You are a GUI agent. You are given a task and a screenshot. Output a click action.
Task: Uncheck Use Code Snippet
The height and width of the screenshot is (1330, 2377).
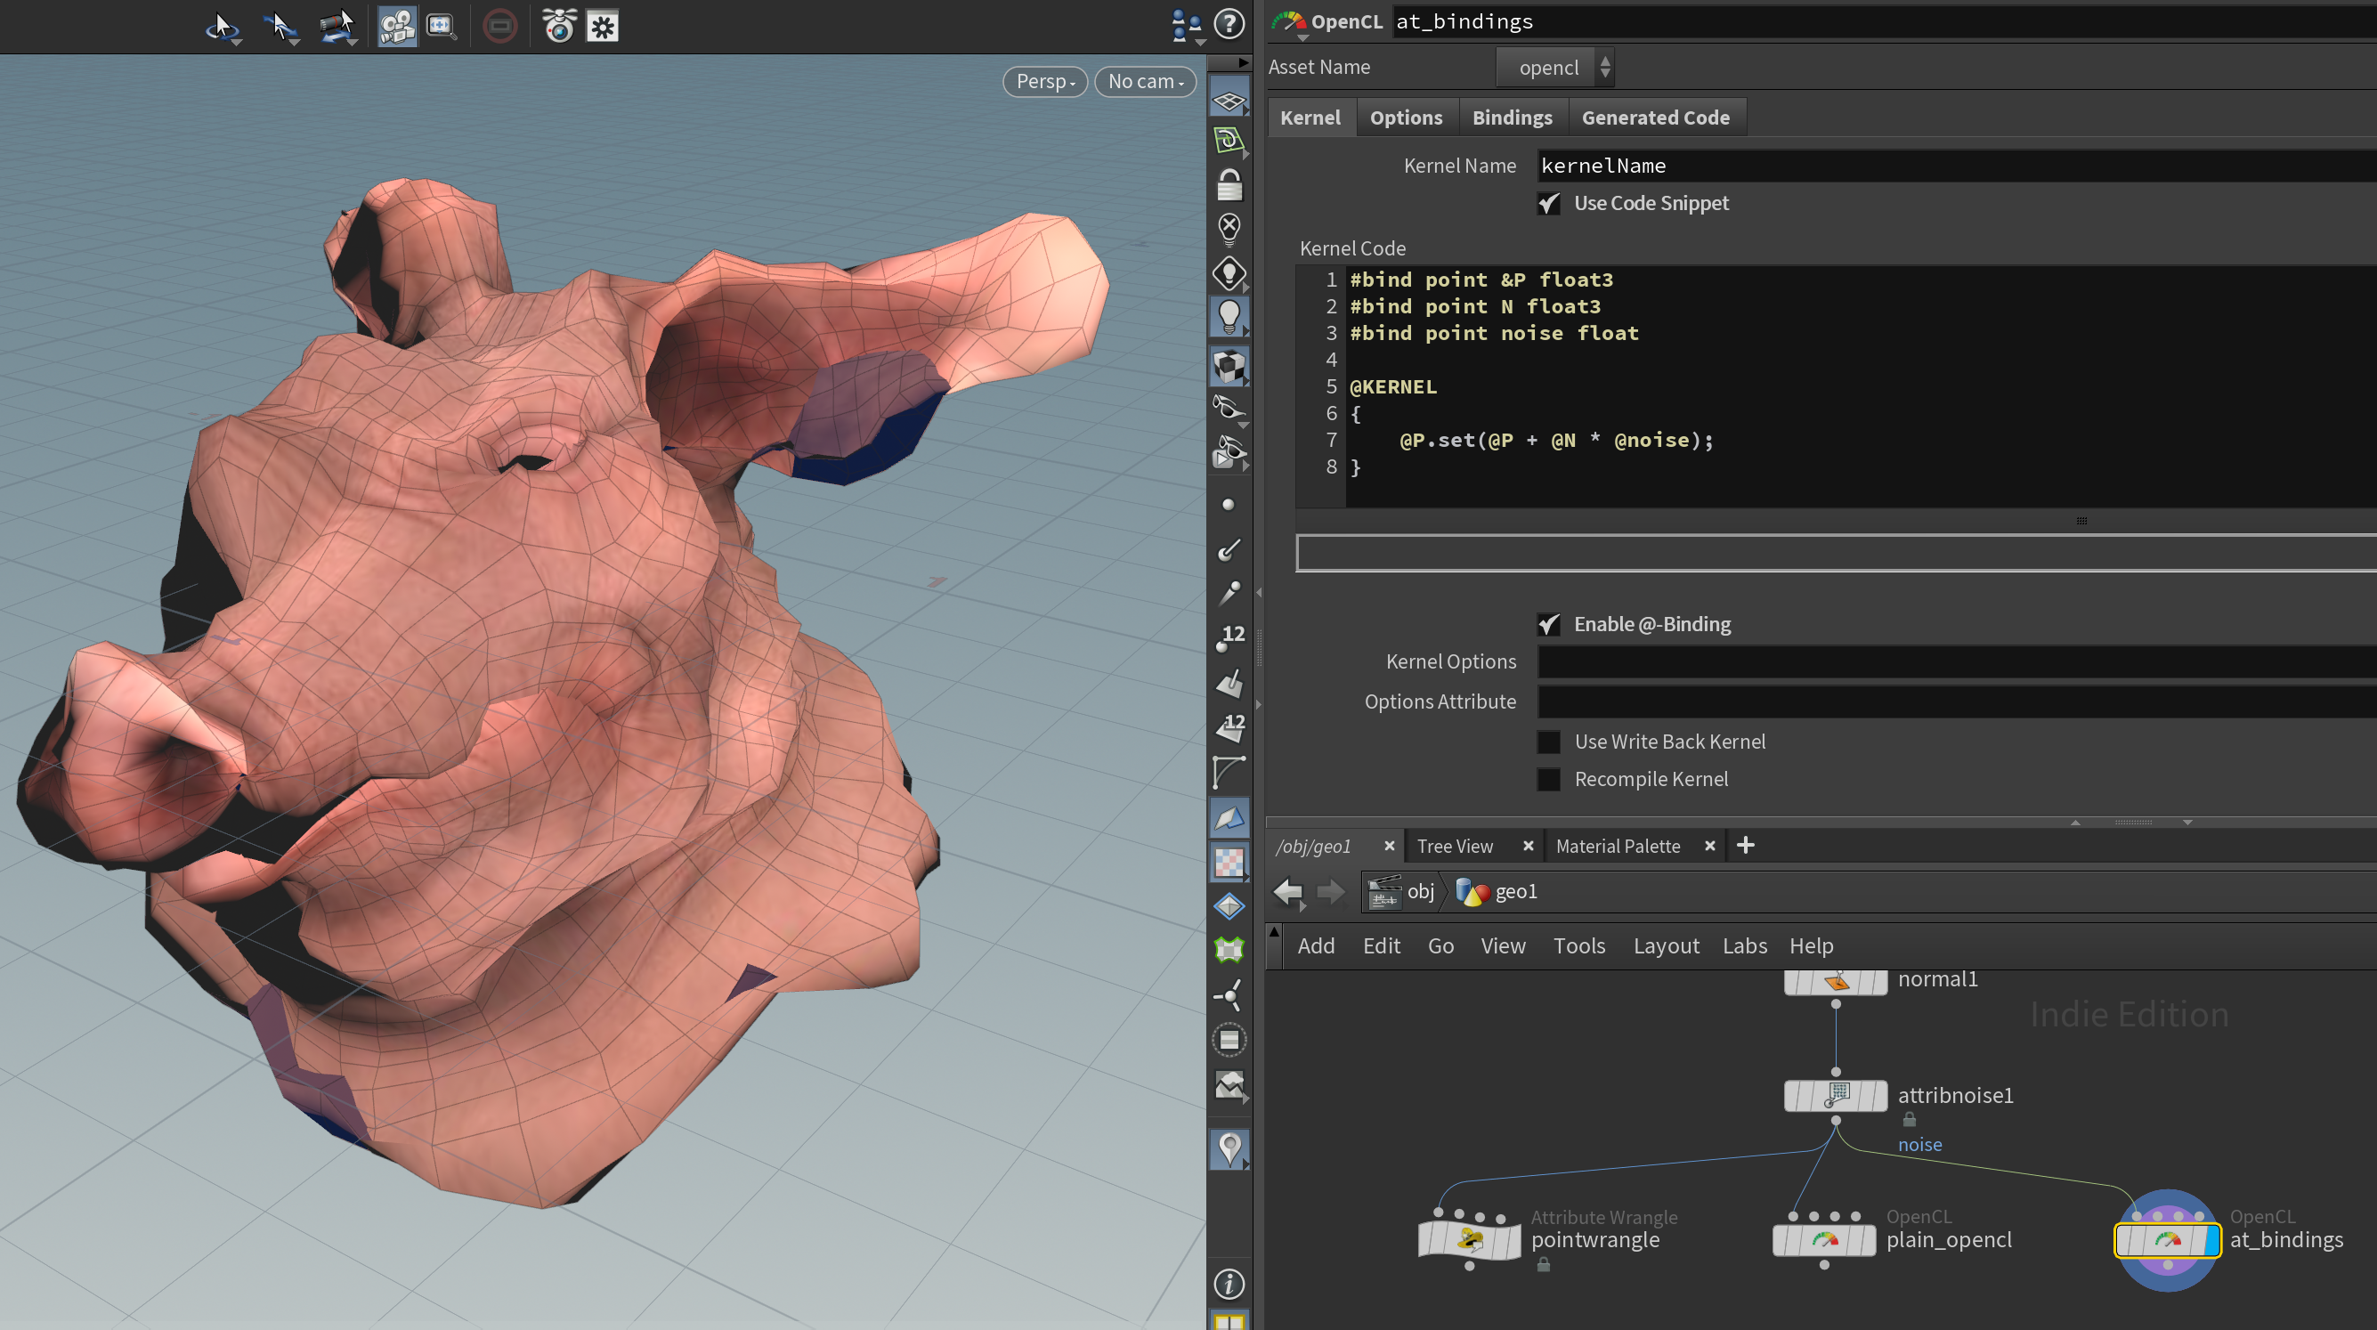[x=1548, y=203]
